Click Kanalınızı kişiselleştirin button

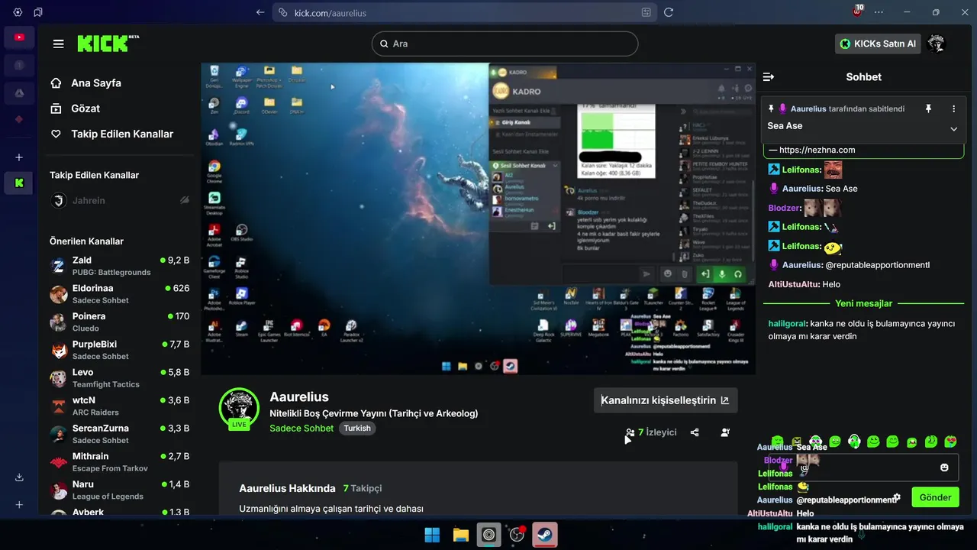tap(666, 400)
